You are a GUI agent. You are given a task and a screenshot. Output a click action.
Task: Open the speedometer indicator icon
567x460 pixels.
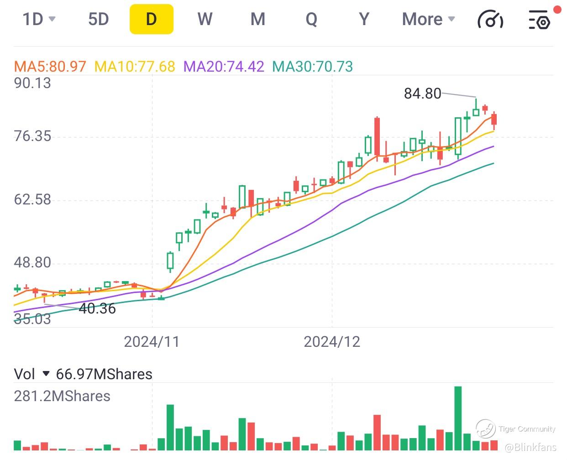pyautogui.click(x=490, y=20)
